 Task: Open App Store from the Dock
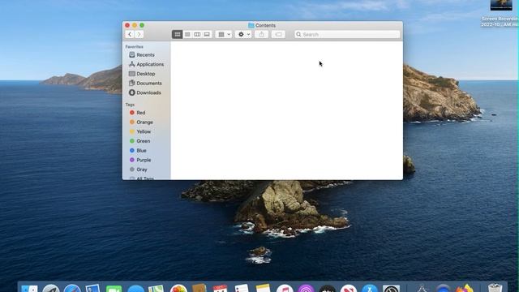(370, 289)
